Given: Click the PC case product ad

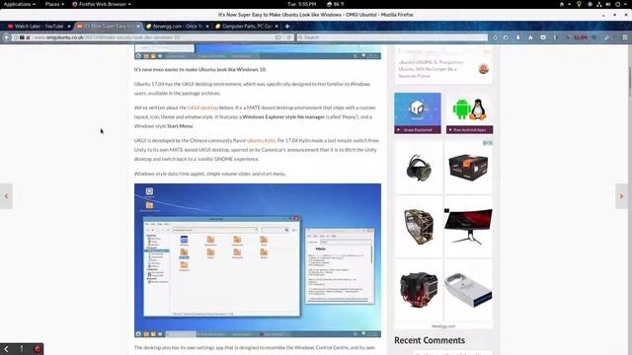Looking at the screenshot, I should tap(419, 227).
